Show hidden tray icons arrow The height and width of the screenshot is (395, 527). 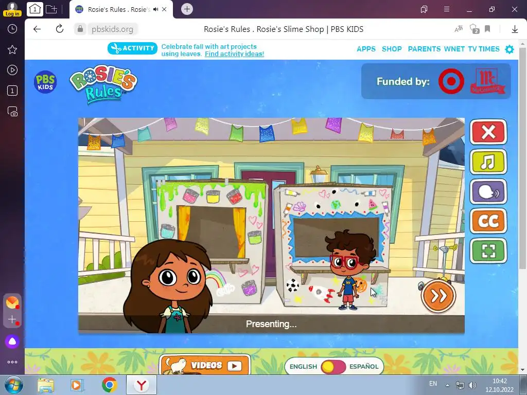point(447,385)
